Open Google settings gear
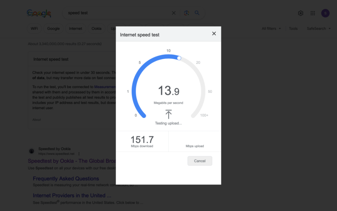The width and height of the screenshot is (337, 211). (300, 13)
